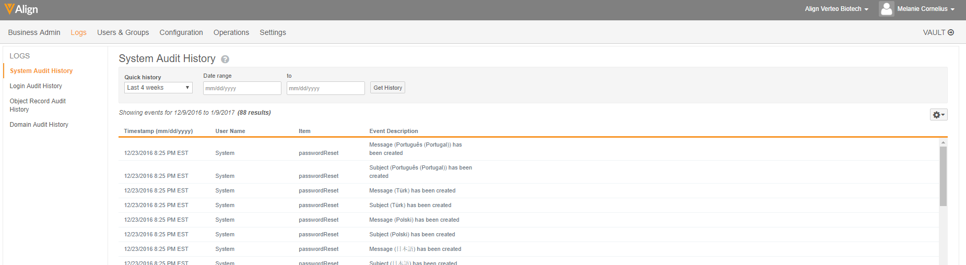Screen dimensions: 966x265
Task: Open the Quick history dropdown
Action: pyautogui.click(x=158, y=88)
